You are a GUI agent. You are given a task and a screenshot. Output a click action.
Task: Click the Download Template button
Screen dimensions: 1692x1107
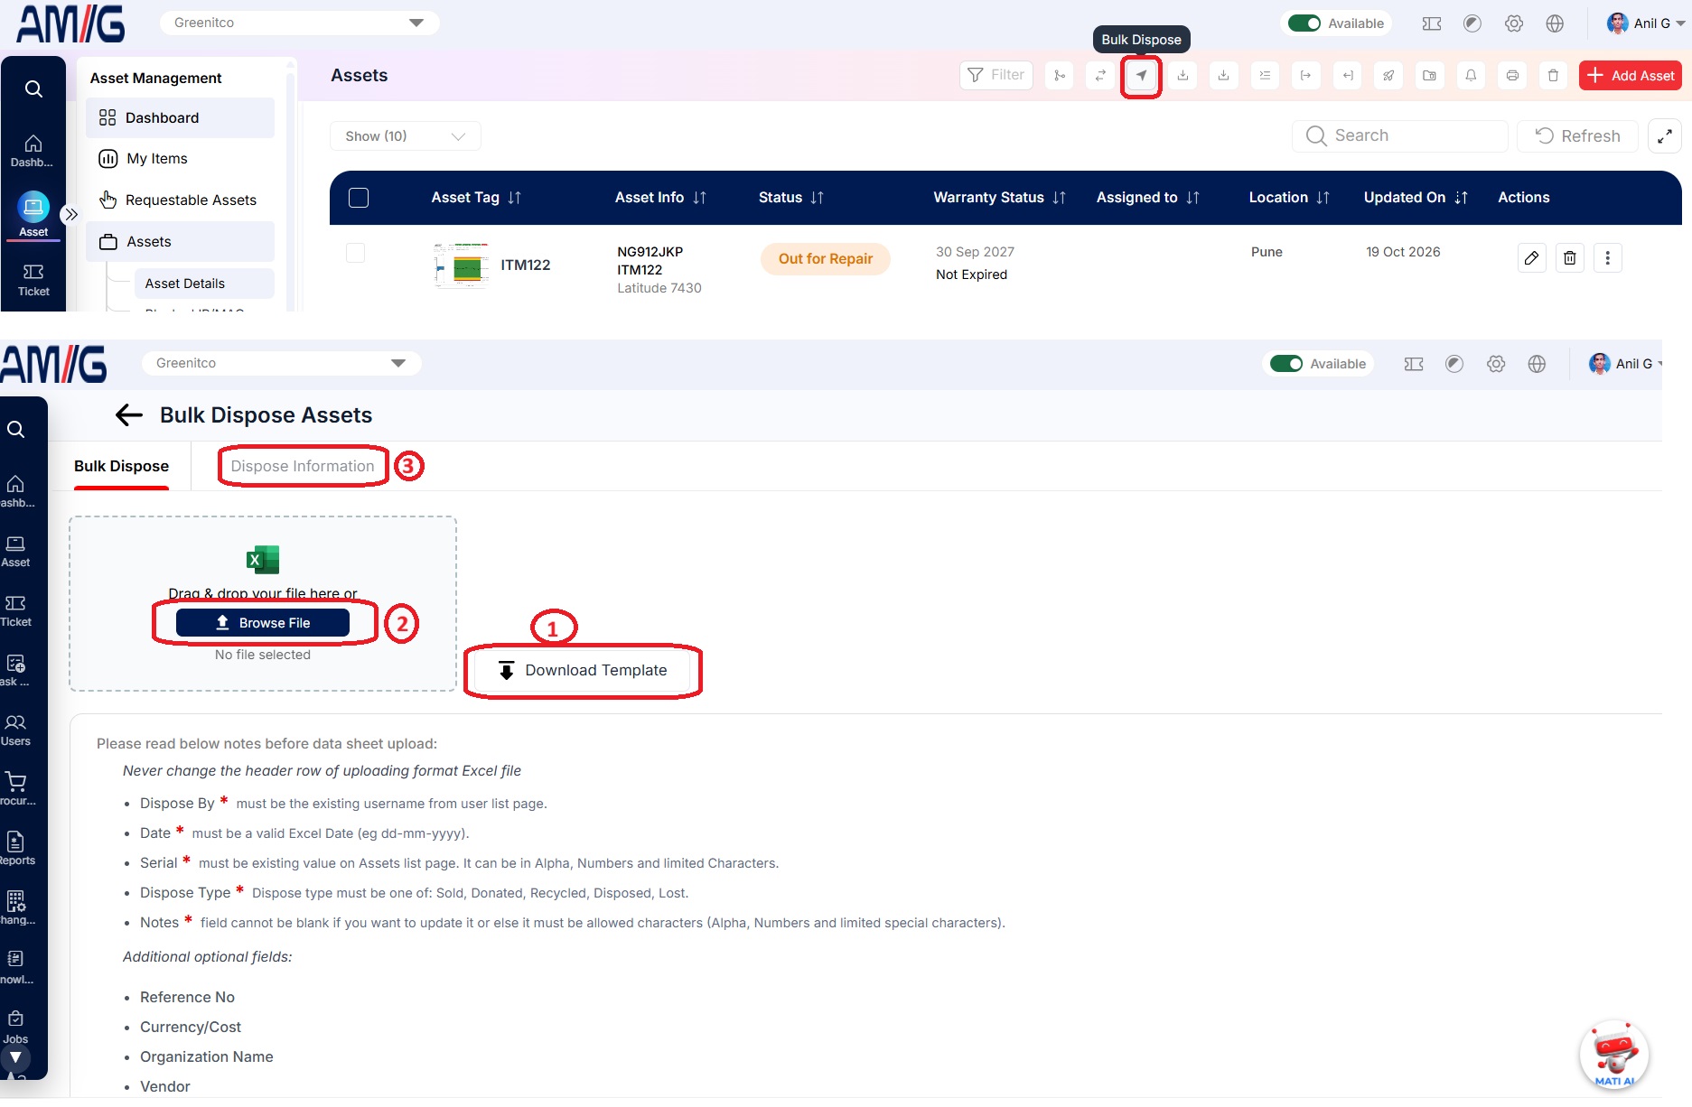click(583, 671)
